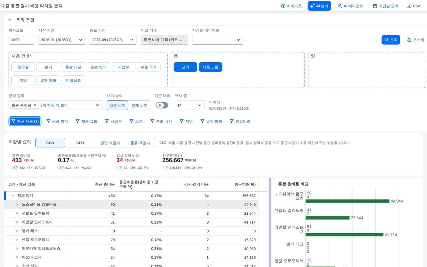The height and width of the screenshot is (267, 427).
Task: Open the 저장된 레이아웃 dropdown
Action: tap(217, 40)
